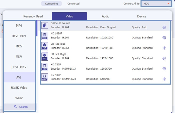Viewport: 175px width, 113px height.
Task: Click Quality: Standard in SD 480P row
Action: point(142,79)
